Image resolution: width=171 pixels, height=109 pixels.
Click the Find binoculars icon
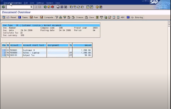(62, 7)
